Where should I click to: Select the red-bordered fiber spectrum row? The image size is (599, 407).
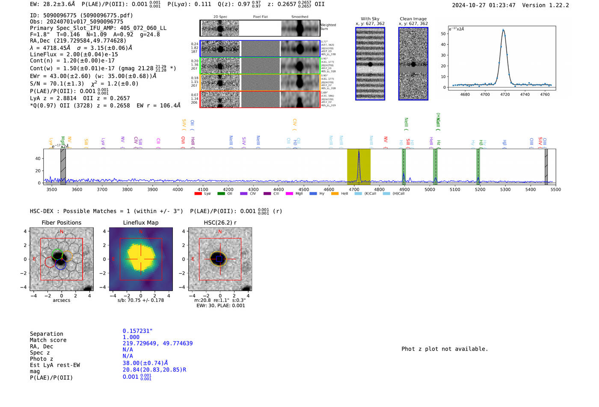[260, 99]
